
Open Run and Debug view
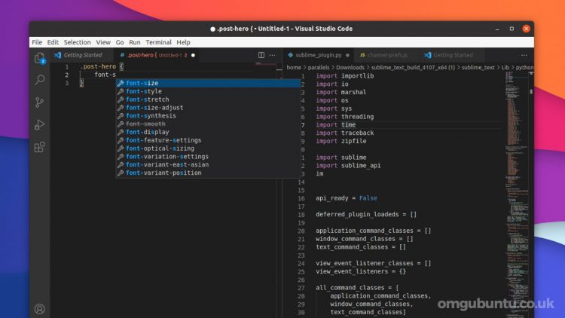[40, 125]
